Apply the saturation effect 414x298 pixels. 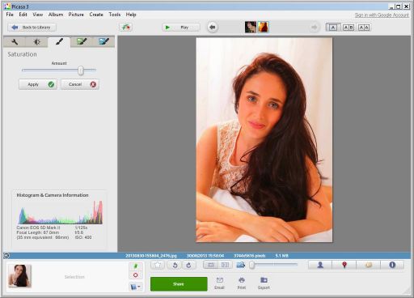[x=38, y=84]
